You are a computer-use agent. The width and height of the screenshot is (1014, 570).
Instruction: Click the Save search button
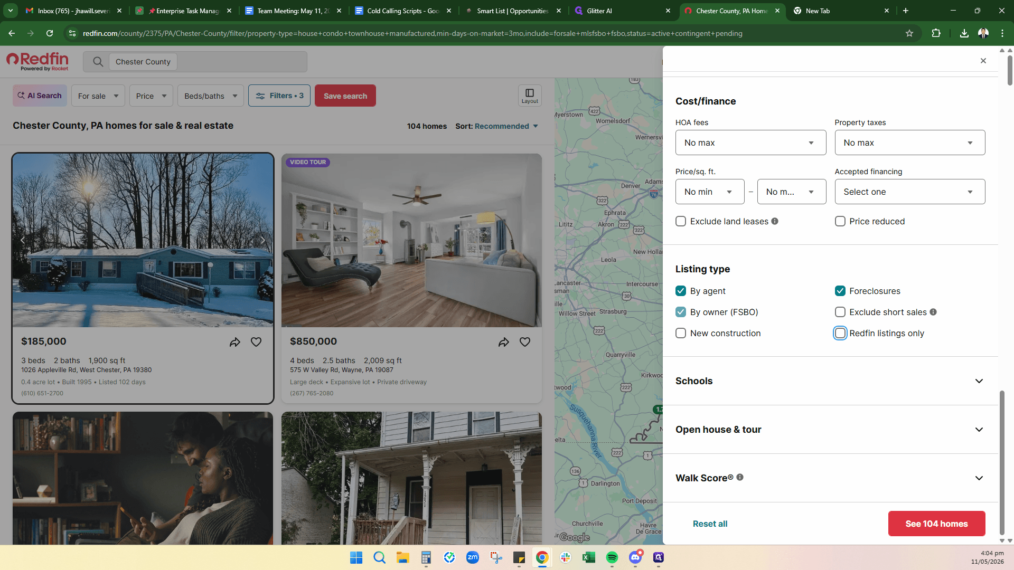(345, 96)
